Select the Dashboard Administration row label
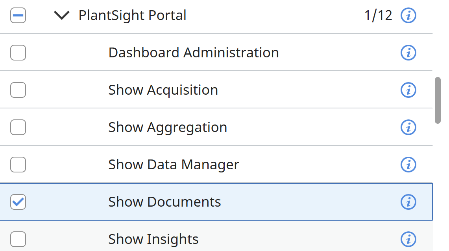The image size is (449, 251). (x=193, y=53)
